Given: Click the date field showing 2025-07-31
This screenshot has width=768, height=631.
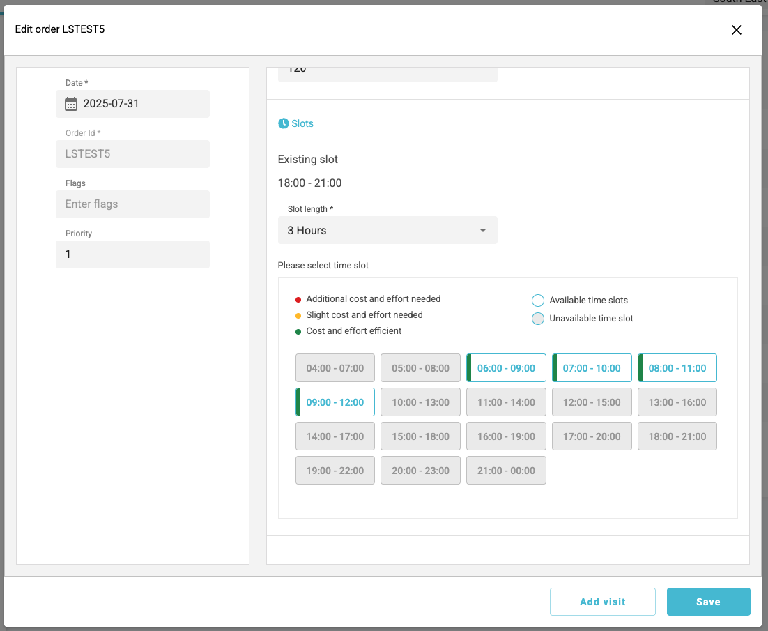Looking at the screenshot, I should (x=139, y=104).
